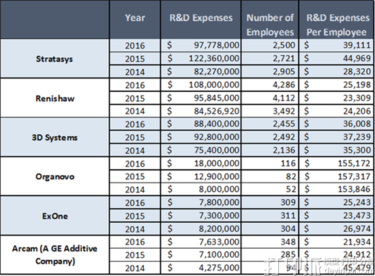Image resolution: width=375 pixels, height=276 pixels.
Task: Select the 309 employees cell
Action: (270, 202)
